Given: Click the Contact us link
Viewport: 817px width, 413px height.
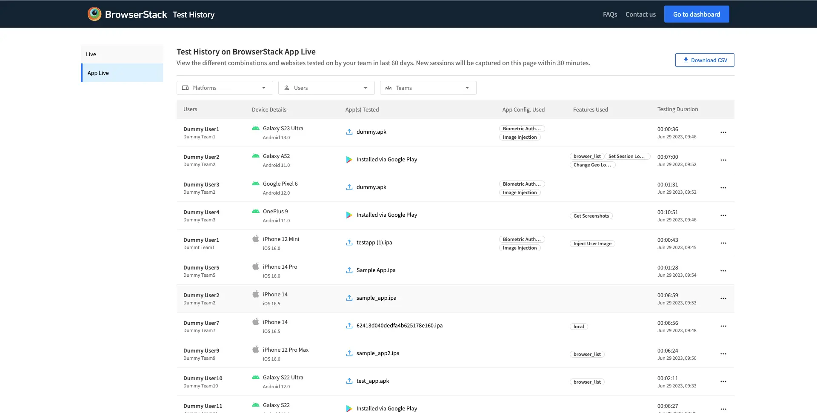Looking at the screenshot, I should [x=640, y=14].
